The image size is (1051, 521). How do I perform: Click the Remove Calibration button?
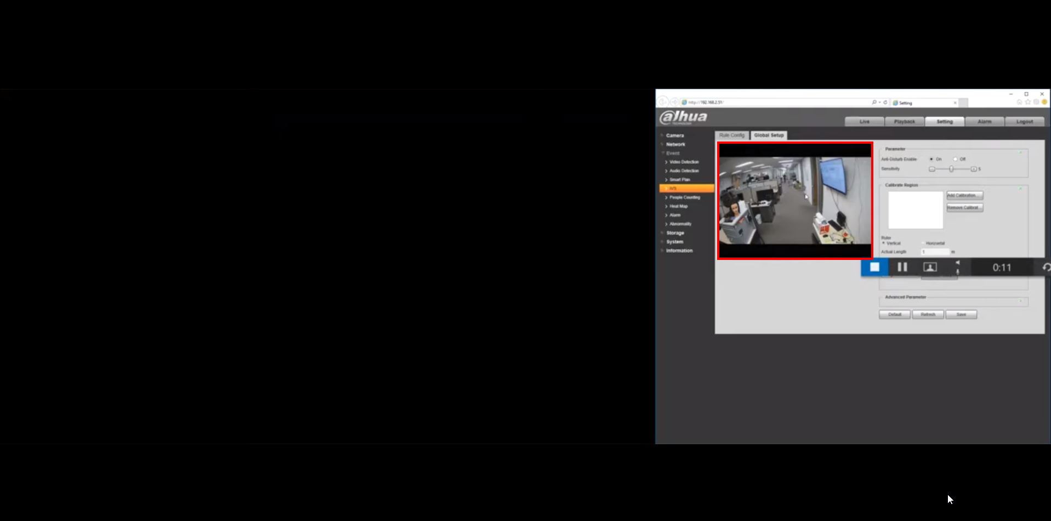click(964, 207)
